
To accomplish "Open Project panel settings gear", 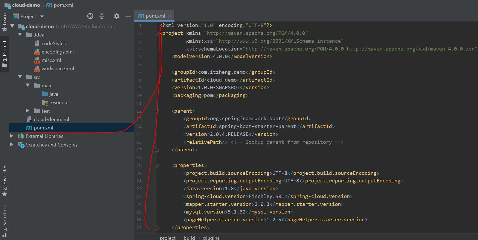I will pos(117,16).
